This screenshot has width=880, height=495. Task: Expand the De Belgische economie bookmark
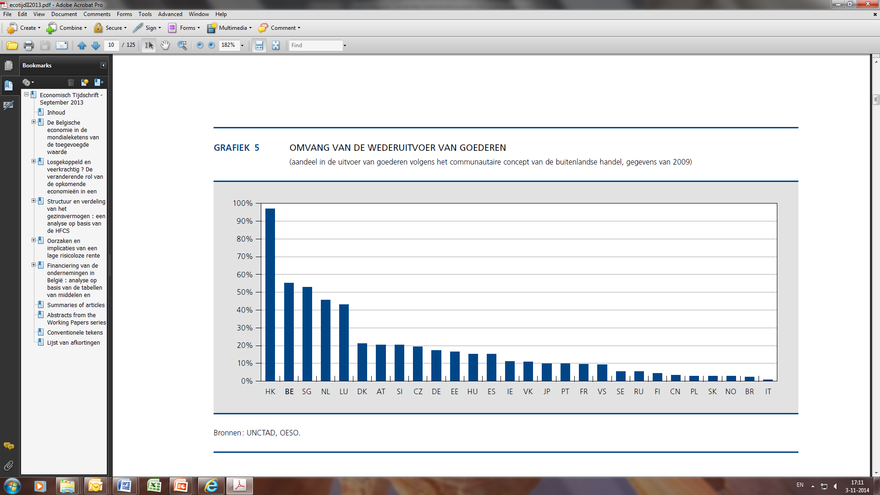pyautogui.click(x=33, y=122)
